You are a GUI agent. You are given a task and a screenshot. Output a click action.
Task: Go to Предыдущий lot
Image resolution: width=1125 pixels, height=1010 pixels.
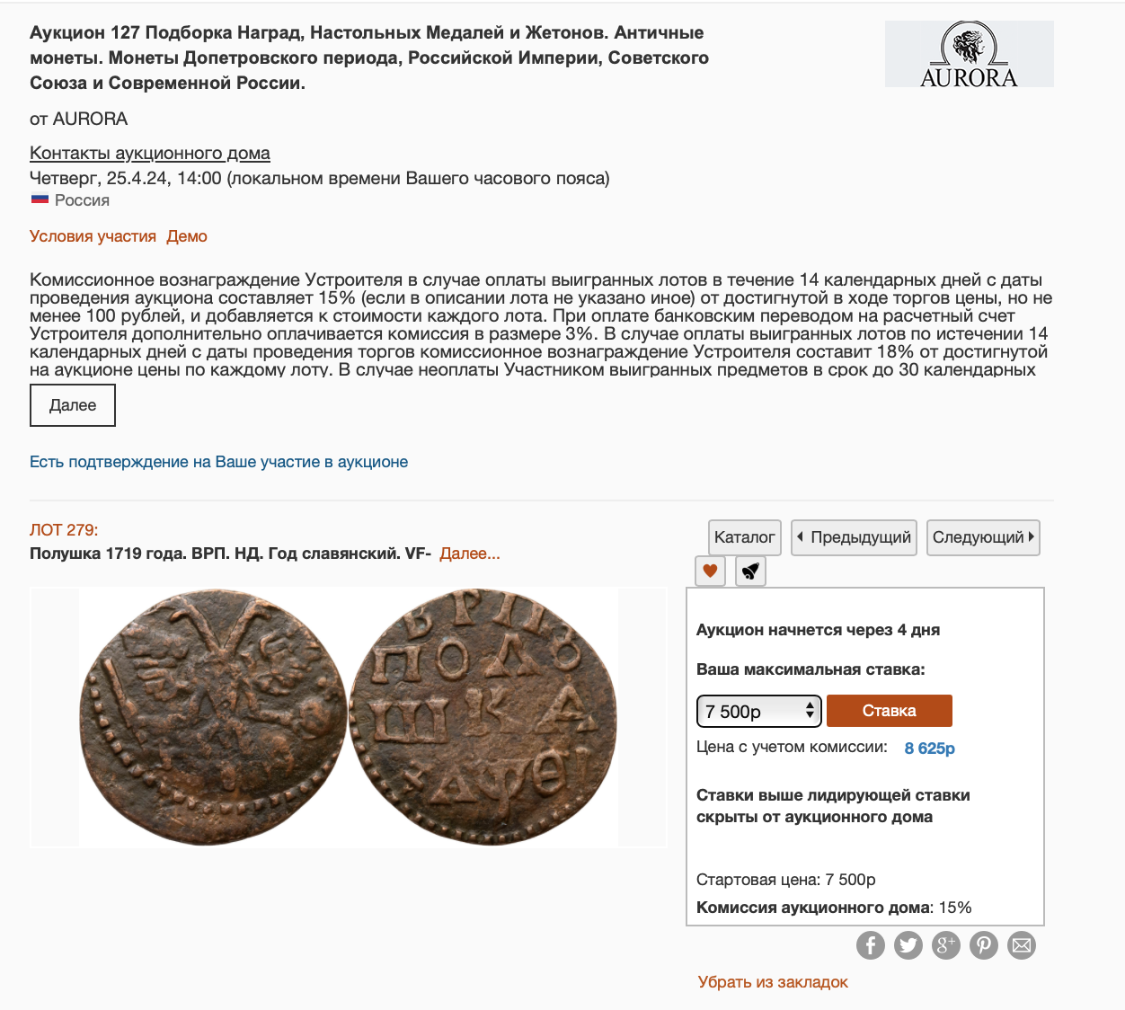tap(854, 537)
